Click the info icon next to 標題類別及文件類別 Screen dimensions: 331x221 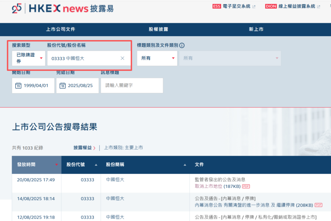tap(181, 45)
